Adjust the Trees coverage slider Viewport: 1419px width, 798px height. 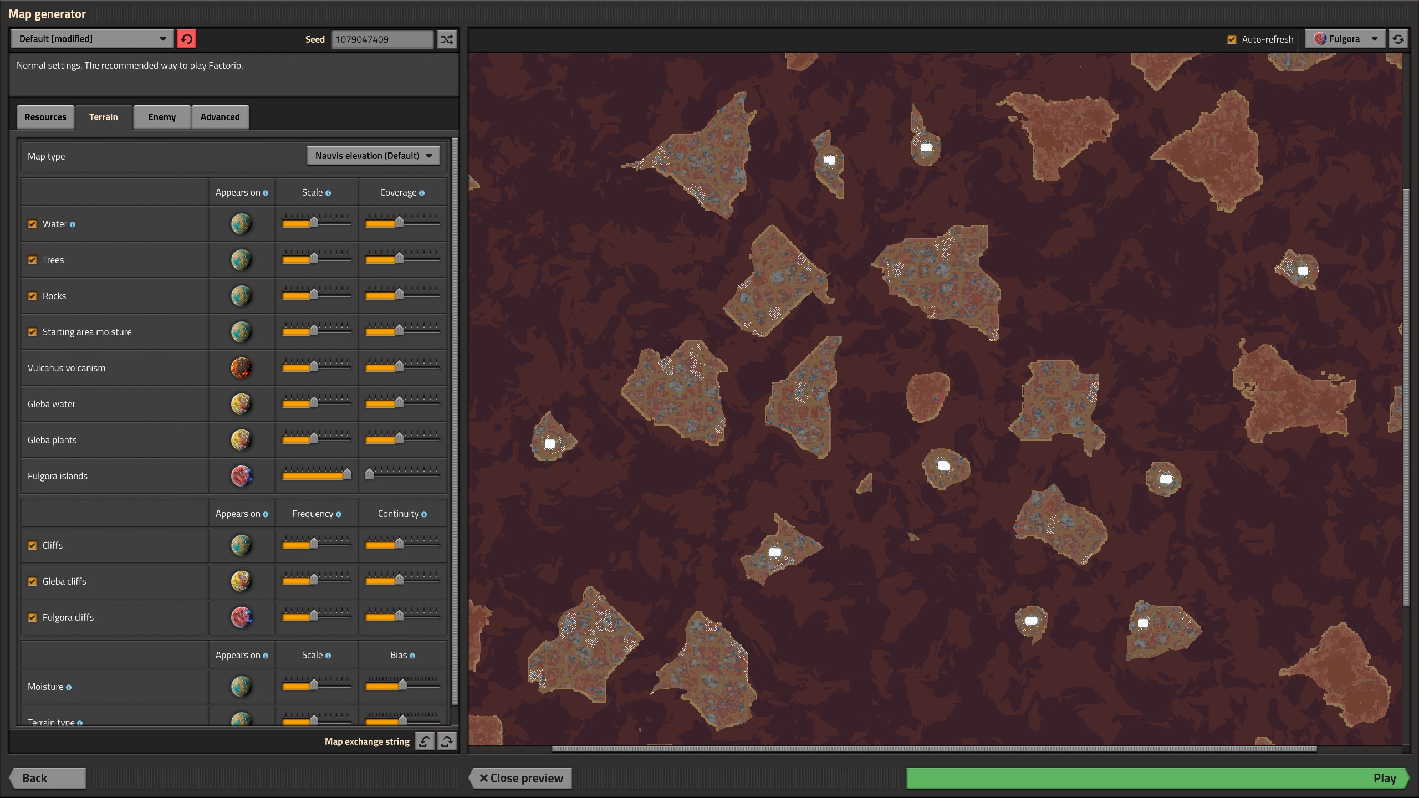[x=402, y=258]
